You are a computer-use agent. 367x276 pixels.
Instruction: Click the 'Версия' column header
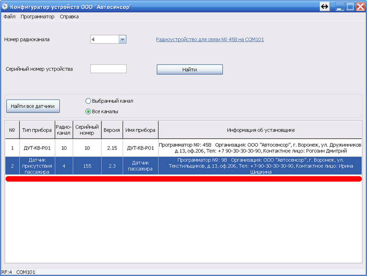pyautogui.click(x=112, y=130)
